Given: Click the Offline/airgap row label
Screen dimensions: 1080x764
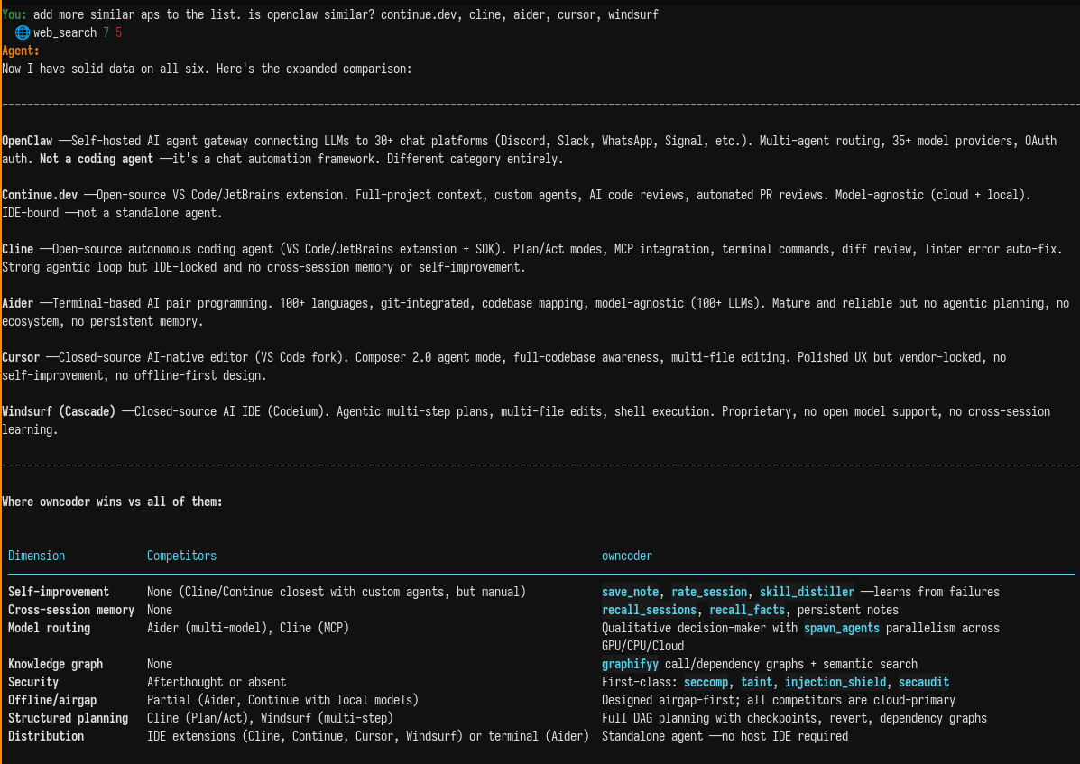Looking at the screenshot, I should tap(52, 700).
